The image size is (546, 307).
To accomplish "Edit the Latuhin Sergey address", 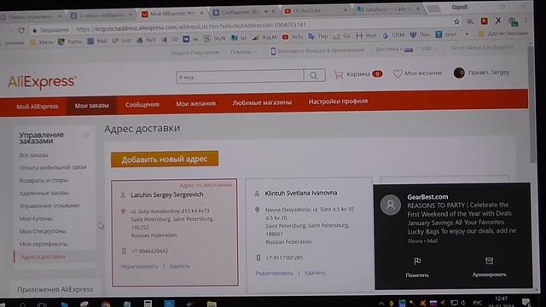I will tap(139, 266).
